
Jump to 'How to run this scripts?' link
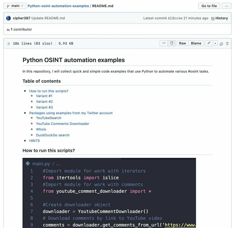tap(49, 91)
